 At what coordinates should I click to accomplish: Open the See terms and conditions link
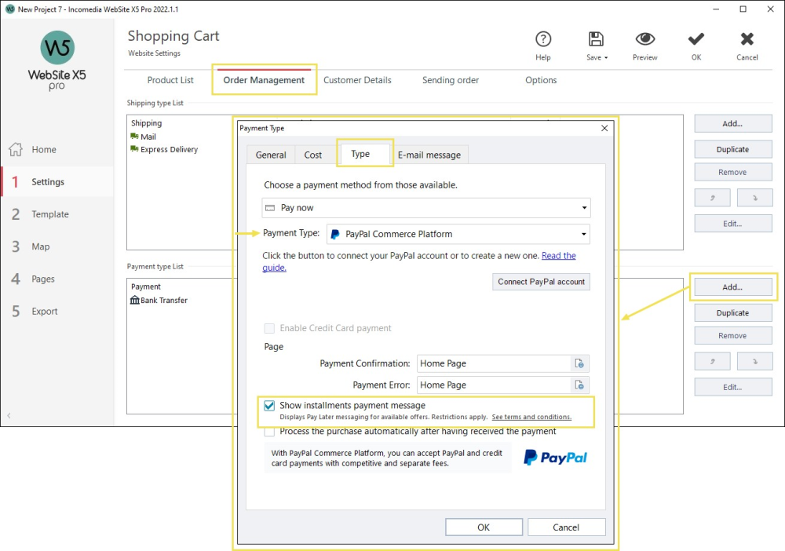[531, 418]
